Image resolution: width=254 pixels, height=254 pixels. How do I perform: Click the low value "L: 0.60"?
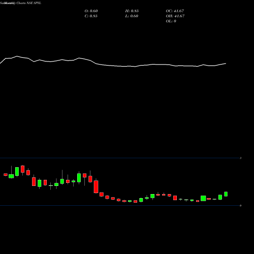(x=132, y=16)
